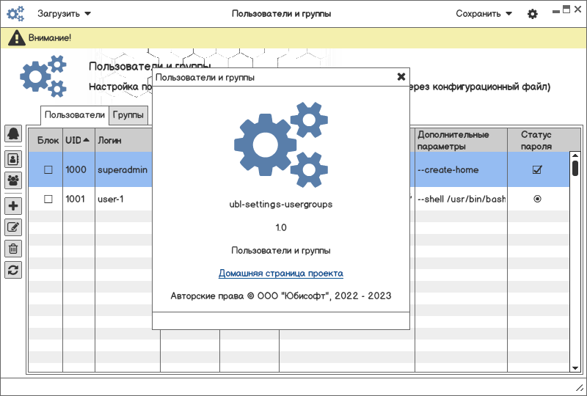The height and width of the screenshot is (396, 587).
Task: Click the Блок column header
Action: pos(45,140)
